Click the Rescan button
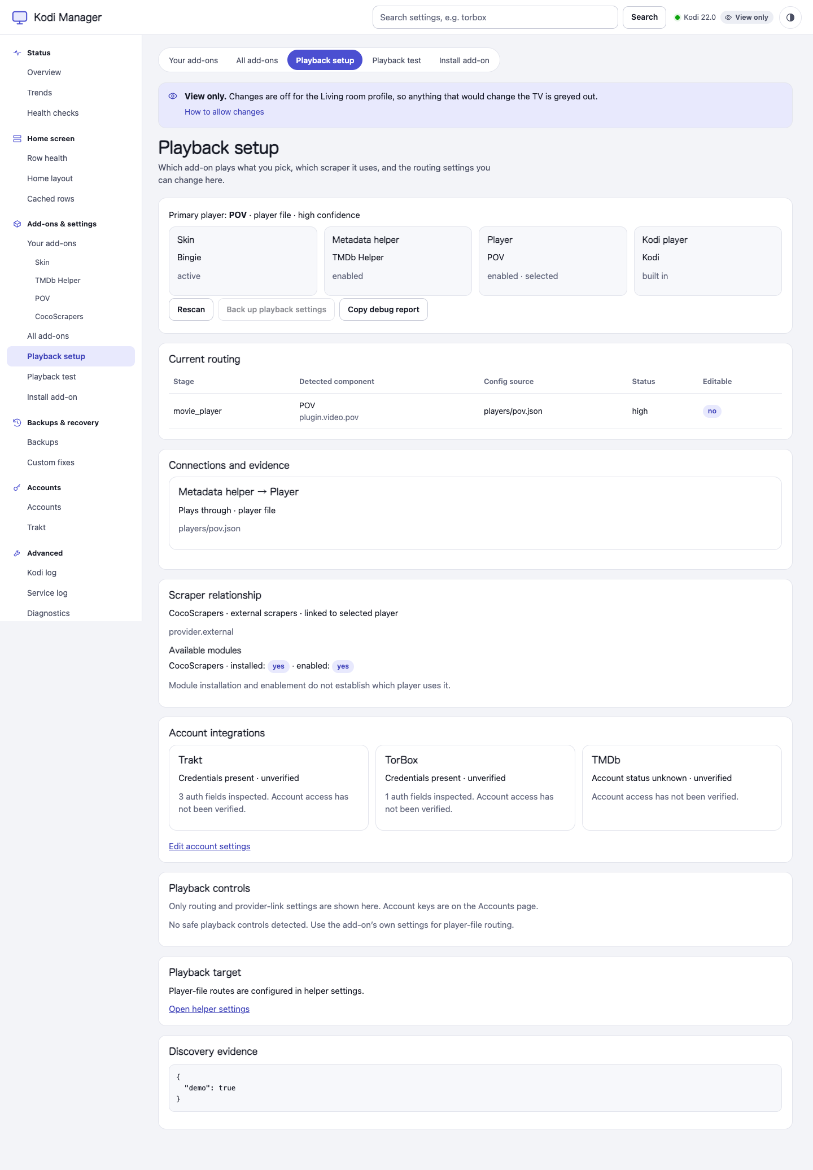The image size is (813, 1170). (x=191, y=309)
